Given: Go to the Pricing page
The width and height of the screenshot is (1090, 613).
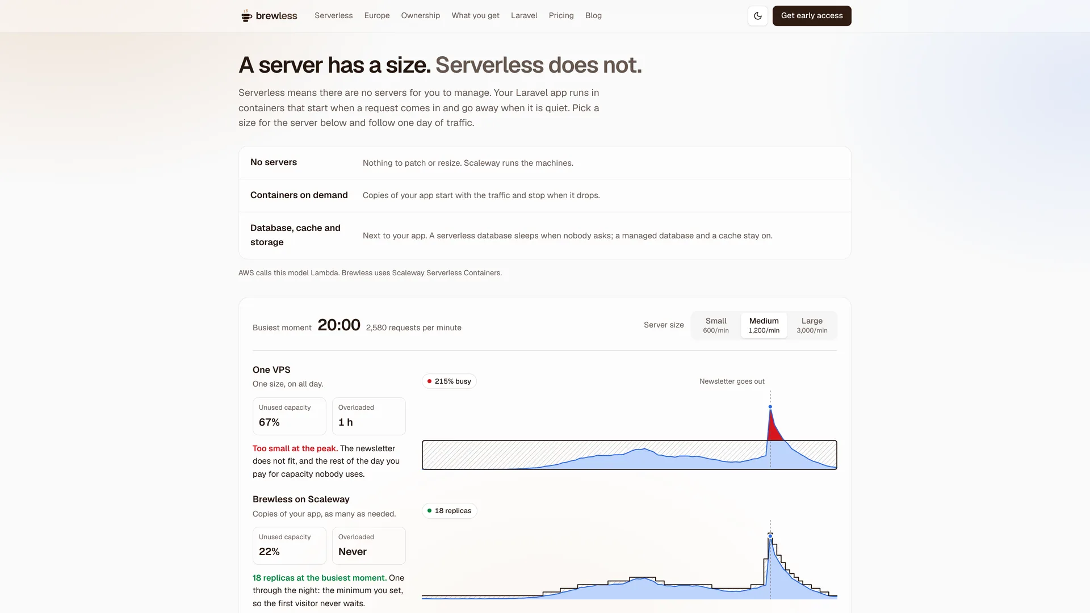Looking at the screenshot, I should (561, 16).
